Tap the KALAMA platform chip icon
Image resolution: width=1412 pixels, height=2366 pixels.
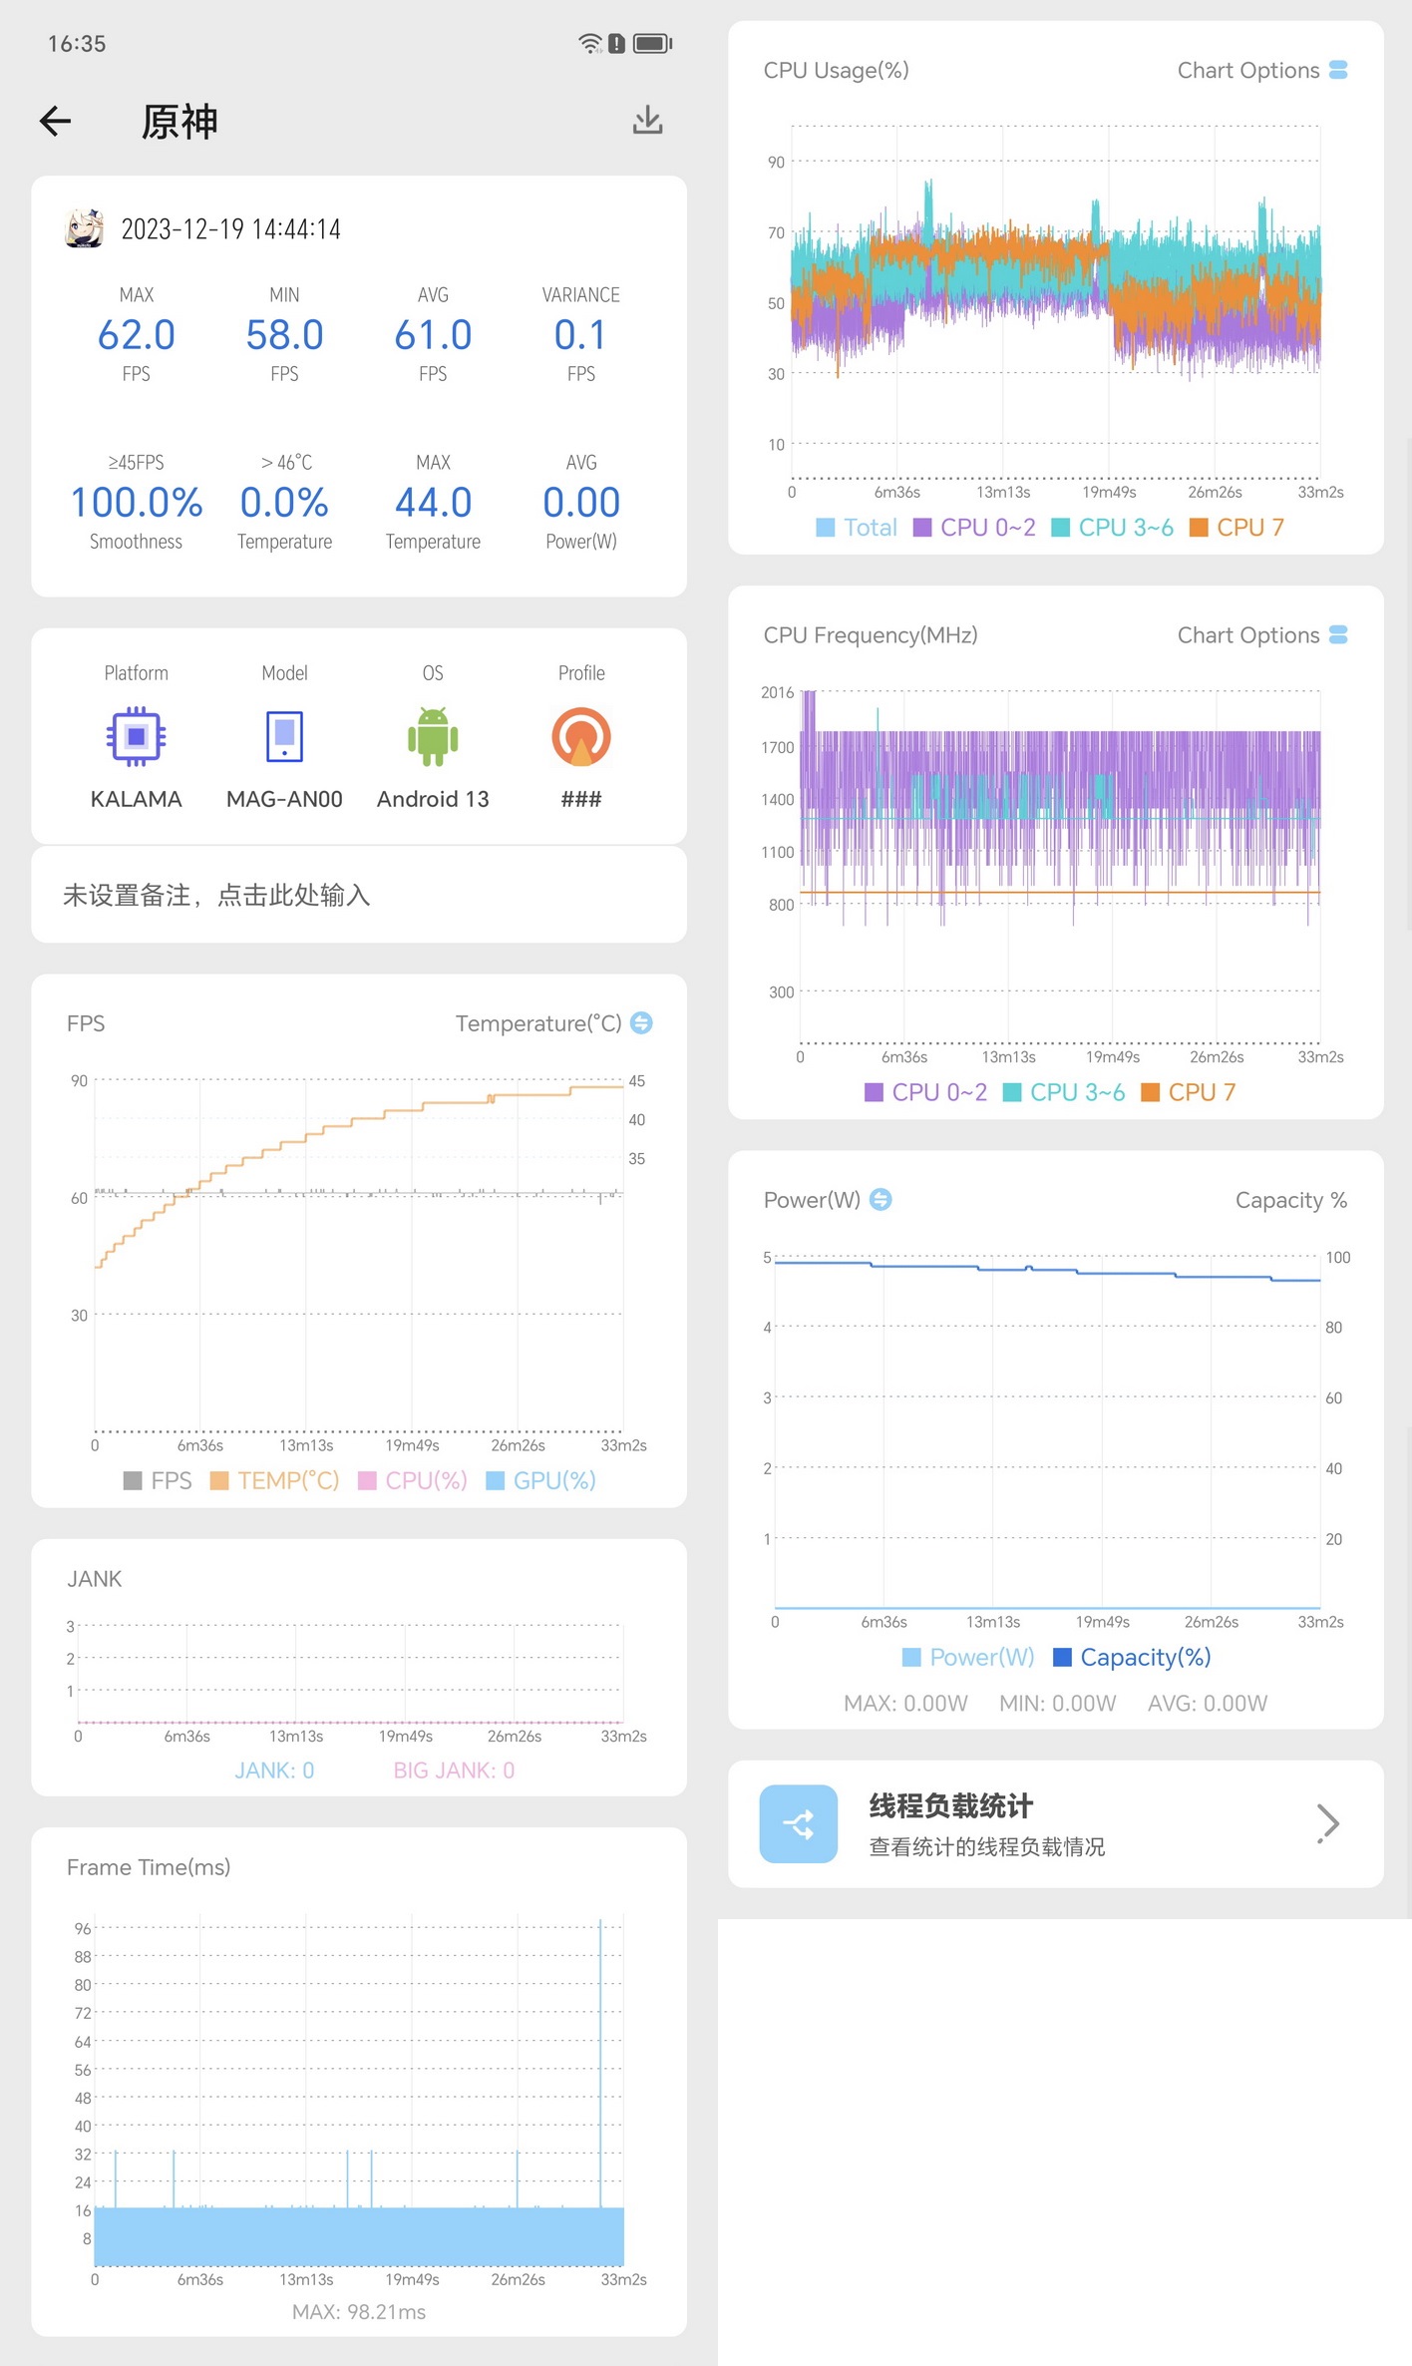[137, 737]
